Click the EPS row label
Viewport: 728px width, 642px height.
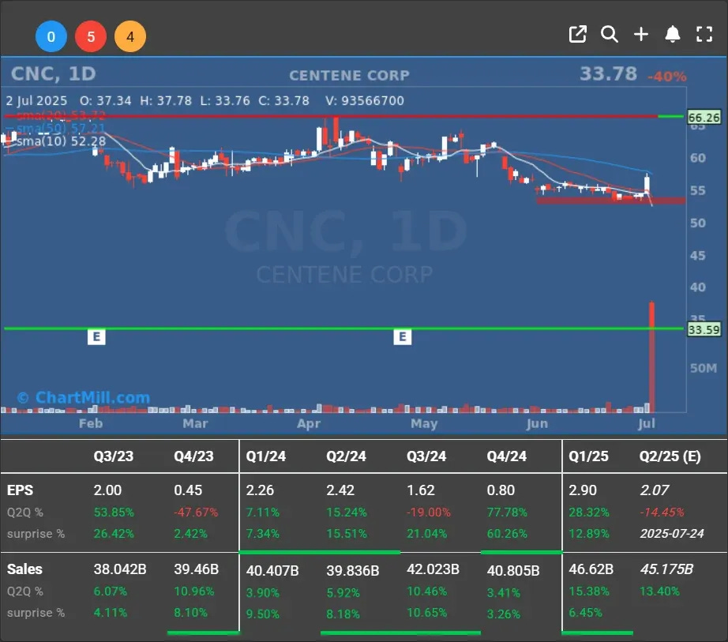point(20,490)
